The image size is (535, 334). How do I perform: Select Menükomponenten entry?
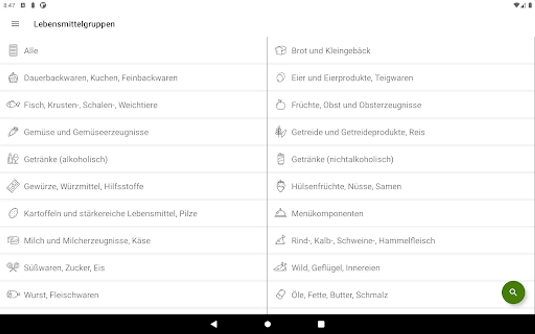[x=327, y=213]
